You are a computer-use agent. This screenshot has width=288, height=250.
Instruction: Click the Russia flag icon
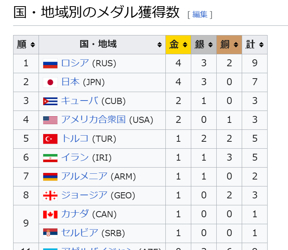click(x=50, y=64)
